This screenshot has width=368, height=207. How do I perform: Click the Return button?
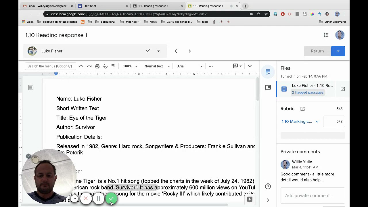click(317, 51)
